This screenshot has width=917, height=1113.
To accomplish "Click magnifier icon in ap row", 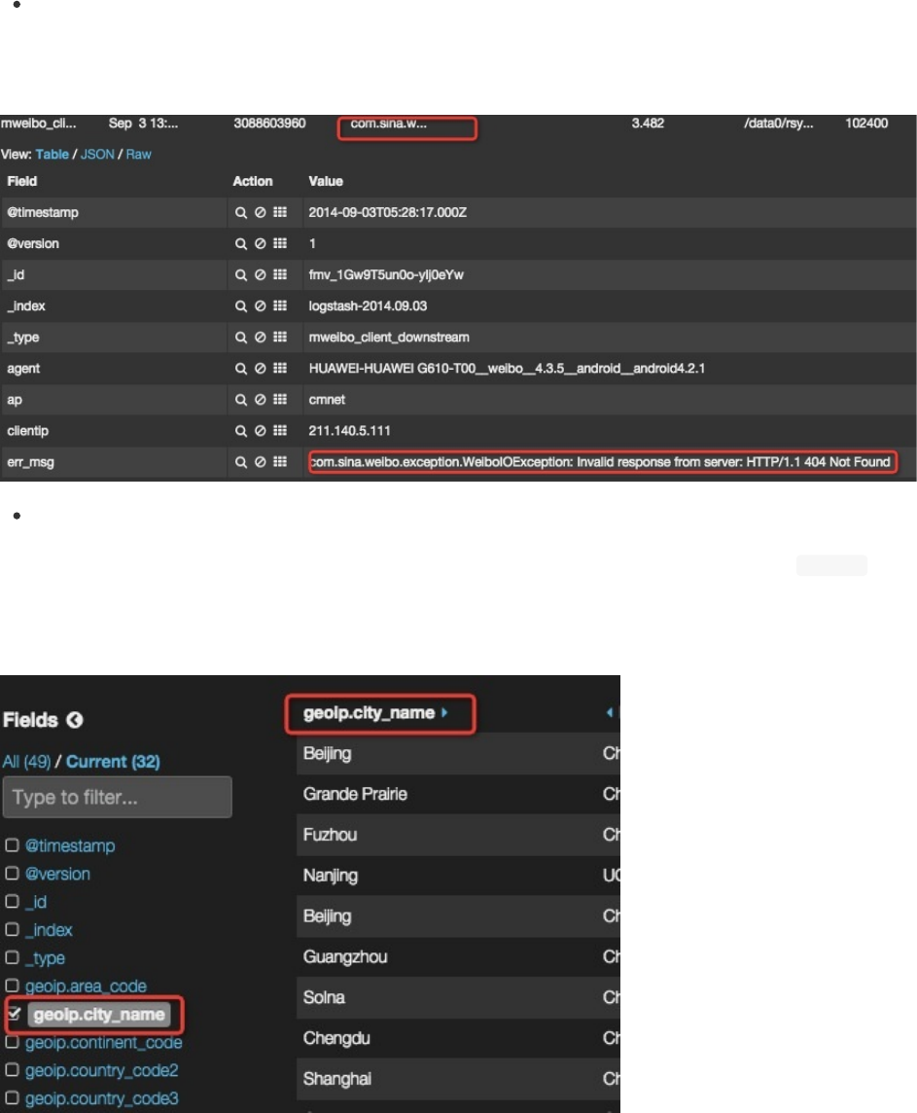I will 241,400.
